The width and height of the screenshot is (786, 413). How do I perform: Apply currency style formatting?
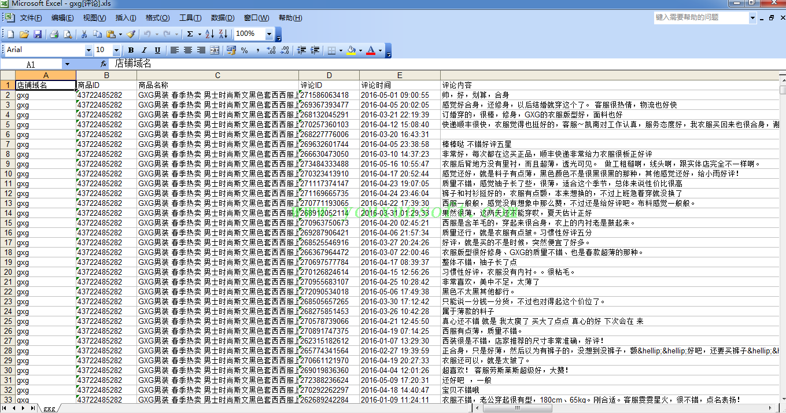click(x=231, y=50)
